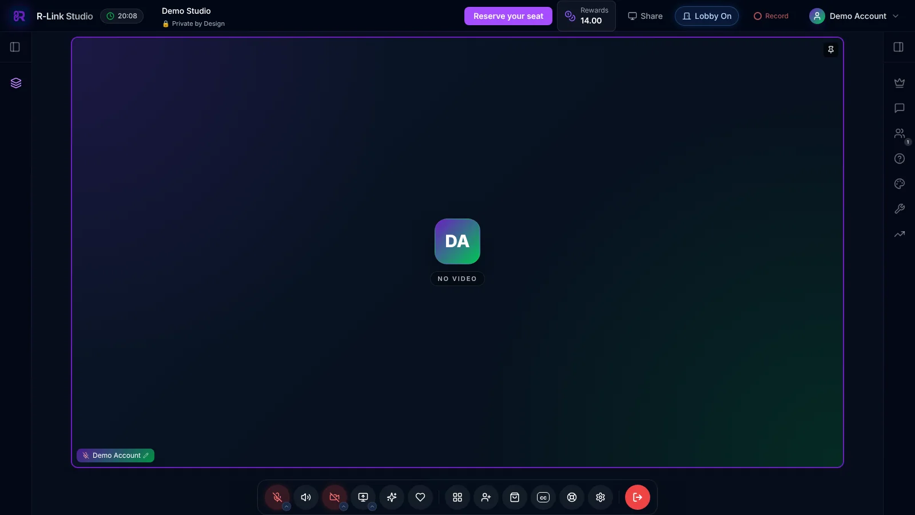Open the wrench tools panel
Image resolution: width=915 pixels, height=515 pixels.
pos(900,209)
